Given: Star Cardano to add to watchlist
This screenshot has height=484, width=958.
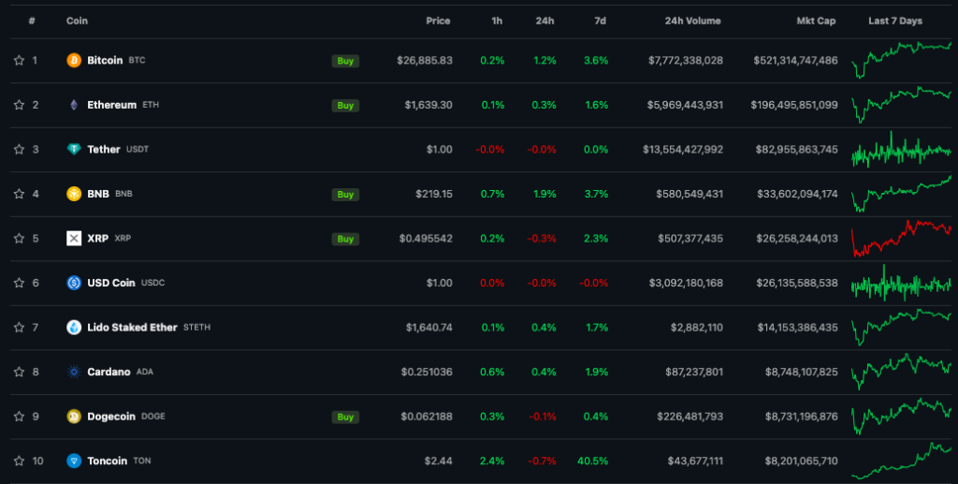Looking at the screenshot, I should click(19, 372).
